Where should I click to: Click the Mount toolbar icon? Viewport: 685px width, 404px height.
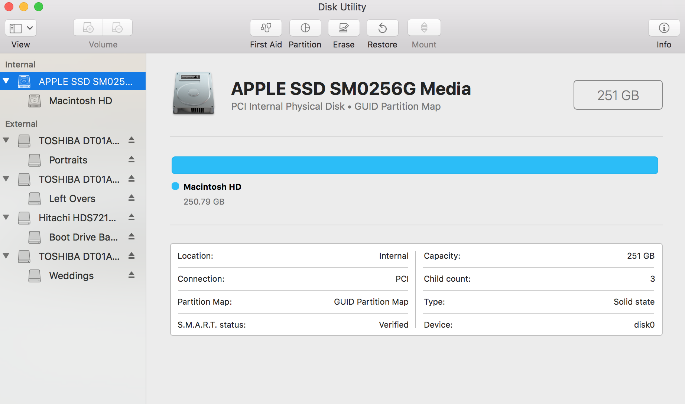point(424,28)
